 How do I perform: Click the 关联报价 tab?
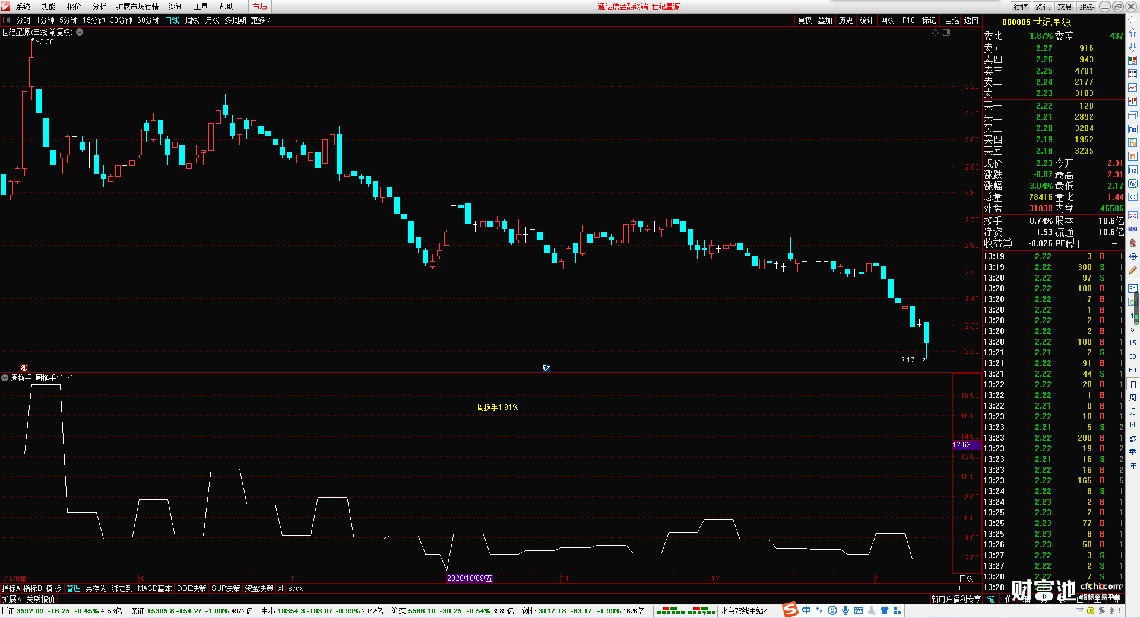click(x=40, y=599)
